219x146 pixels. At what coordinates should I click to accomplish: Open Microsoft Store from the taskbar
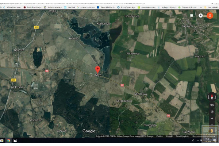point(2,141)
